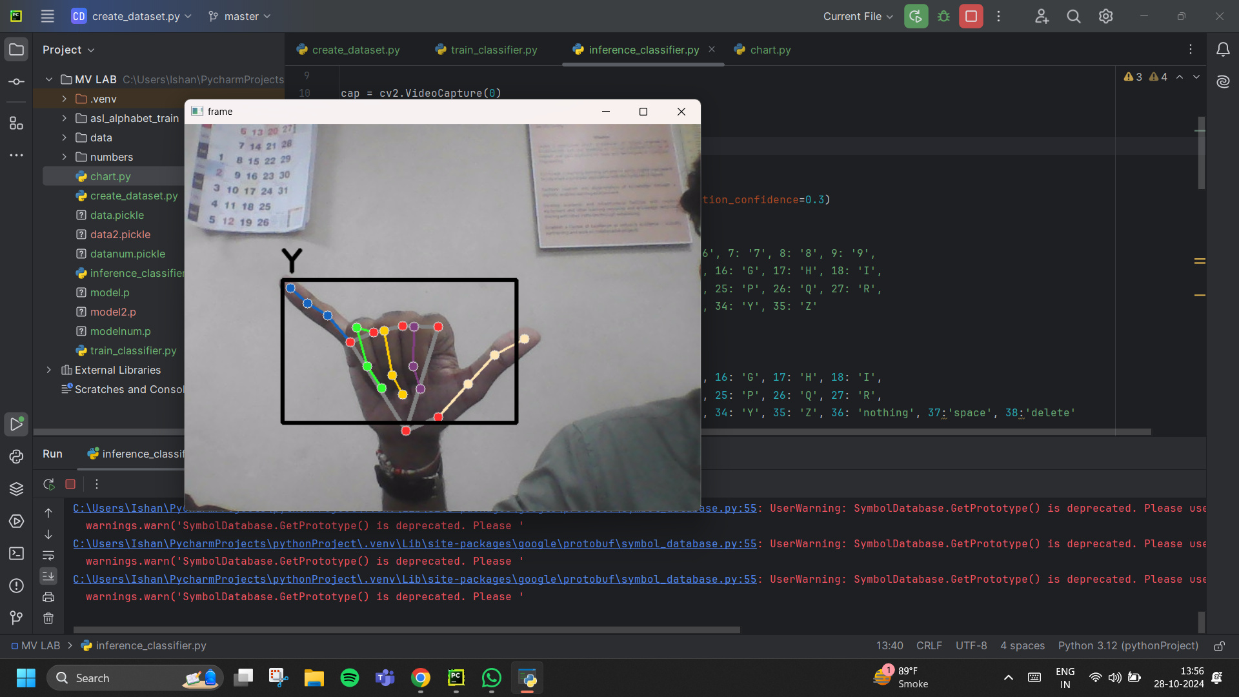Screen dimensions: 1239x697
Task: Open the Code With Me collaboration icon
Action: pyautogui.click(x=1042, y=16)
